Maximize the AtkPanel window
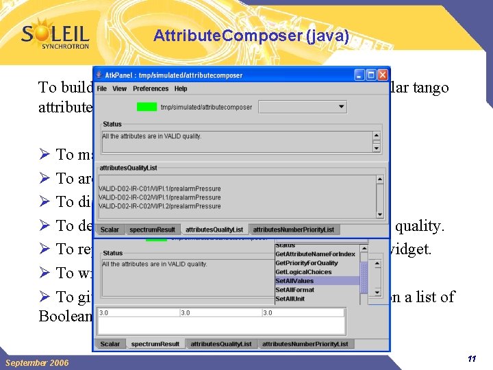Screen dimensions: 493x370 371,75
